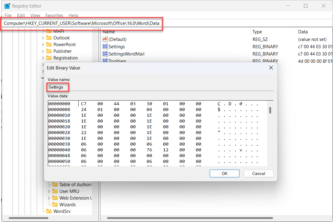333x222 pixels.
Task: Open the Help menu
Action: tap(73, 15)
